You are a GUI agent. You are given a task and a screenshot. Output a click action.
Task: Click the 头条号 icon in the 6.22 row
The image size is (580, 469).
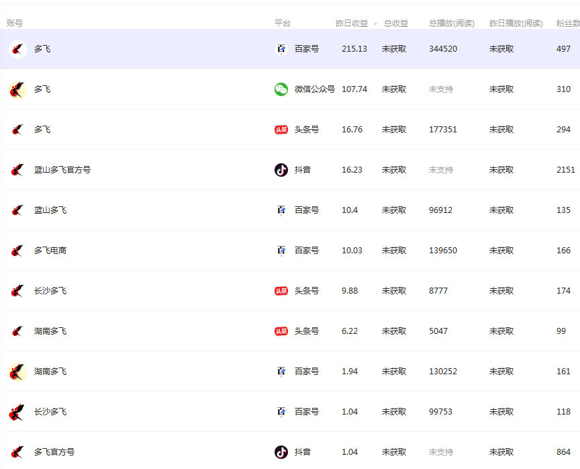pyautogui.click(x=281, y=331)
